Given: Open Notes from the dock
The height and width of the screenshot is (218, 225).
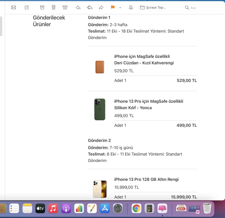Looking at the screenshot, I should pyautogui.click(x=27, y=209).
